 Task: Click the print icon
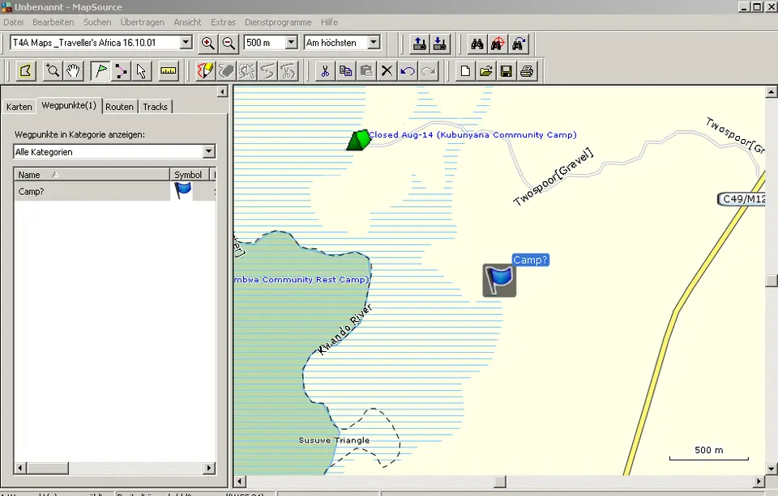click(527, 71)
